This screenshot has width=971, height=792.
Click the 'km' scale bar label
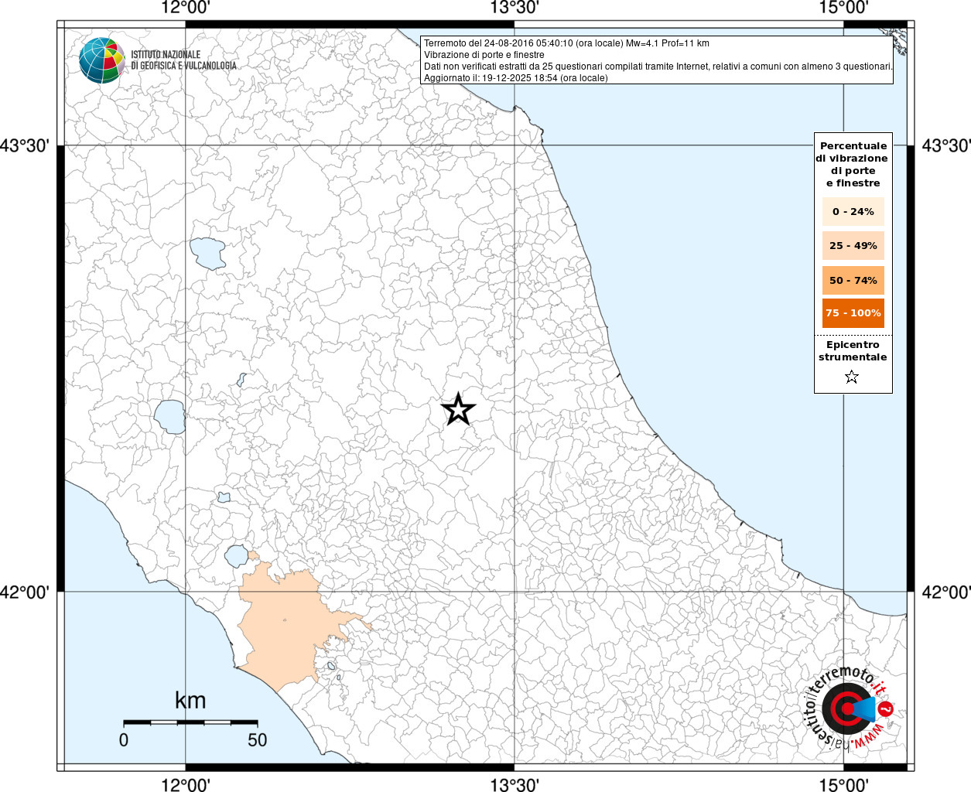pos(190,701)
